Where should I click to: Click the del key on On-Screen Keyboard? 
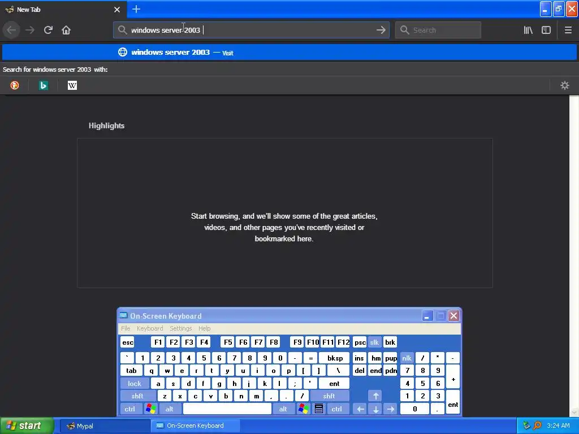(x=360, y=371)
